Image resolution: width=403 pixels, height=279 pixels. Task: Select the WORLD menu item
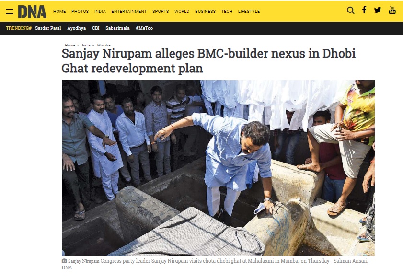pos(182,12)
